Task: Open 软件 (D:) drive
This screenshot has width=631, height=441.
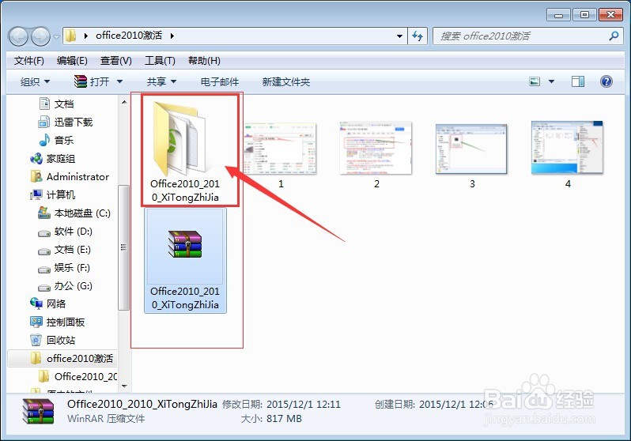Action: (65, 232)
